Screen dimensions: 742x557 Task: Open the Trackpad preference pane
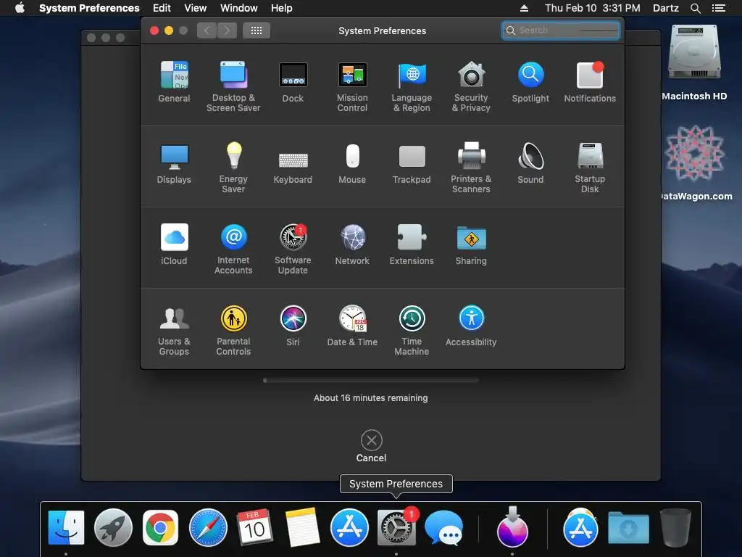(x=412, y=163)
